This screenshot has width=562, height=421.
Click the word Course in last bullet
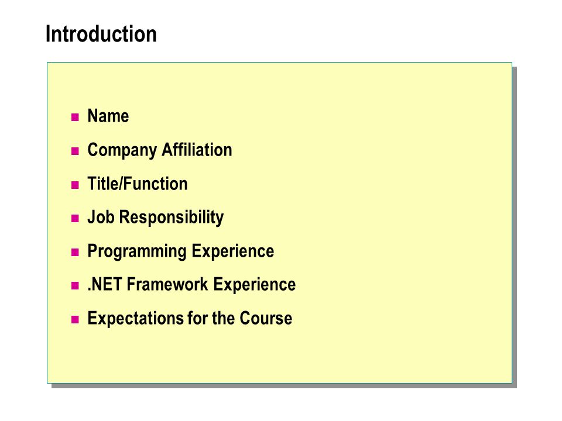pyautogui.click(x=266, y=318)
